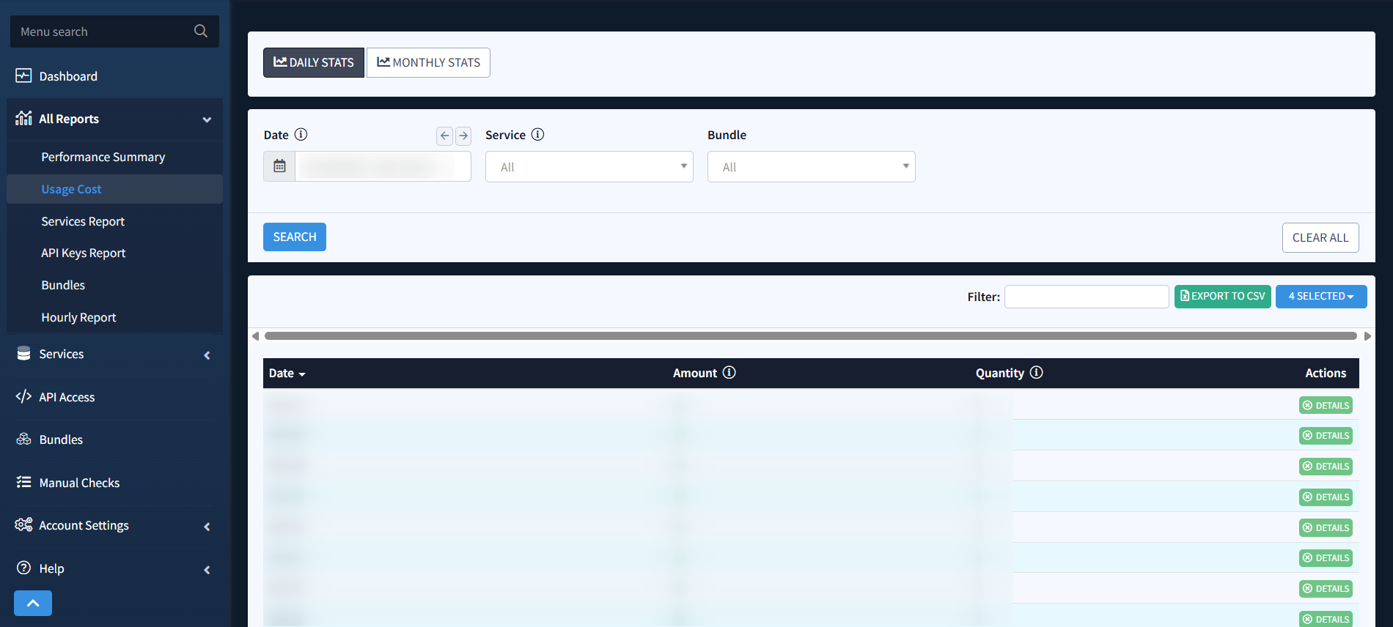Open the Bundle dropdown
This screenshot has width=1393, height=627.
(x=811, y=167)
